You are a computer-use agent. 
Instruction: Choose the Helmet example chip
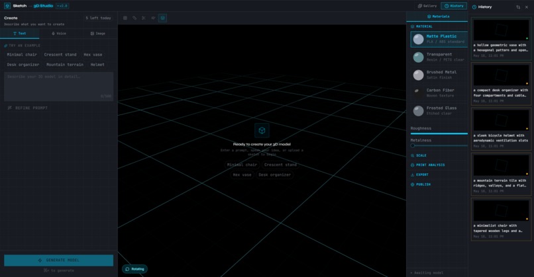point(97,65)
